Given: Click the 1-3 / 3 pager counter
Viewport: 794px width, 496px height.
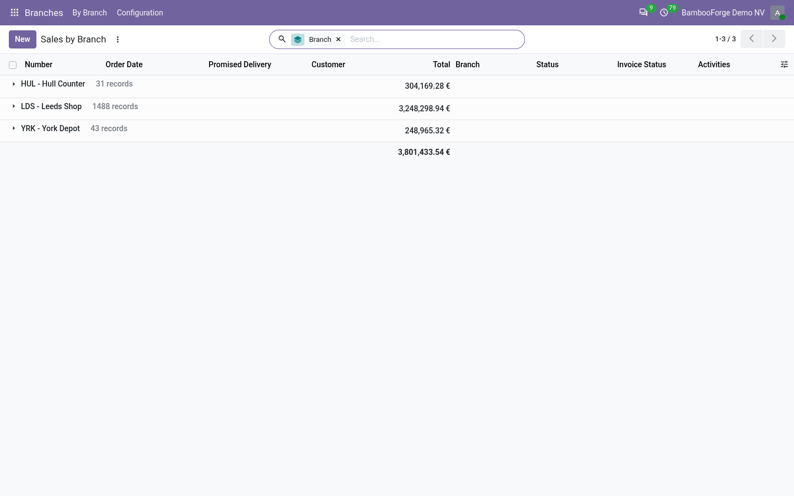Looking at the screenshot, I should (x=725, y=39).
